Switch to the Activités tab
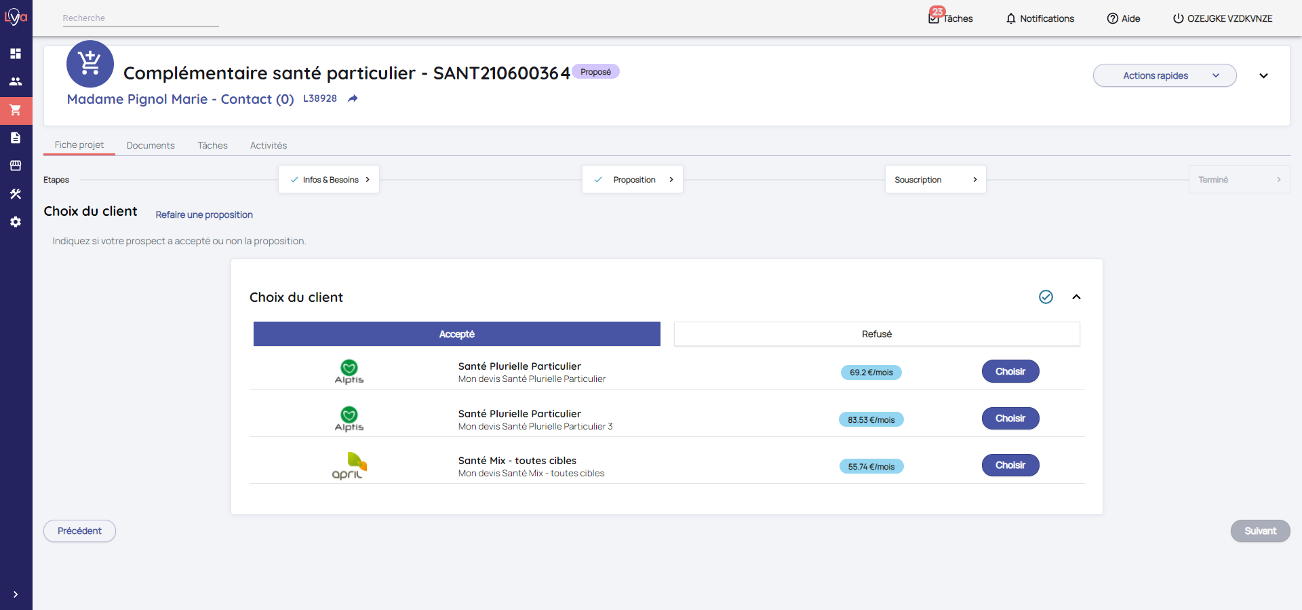The image size is (1302, 610). coord(269,145)
